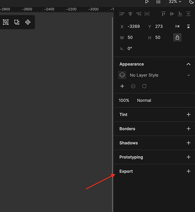Click the Width field showing 50
The image size is (195, 212).
130,37
